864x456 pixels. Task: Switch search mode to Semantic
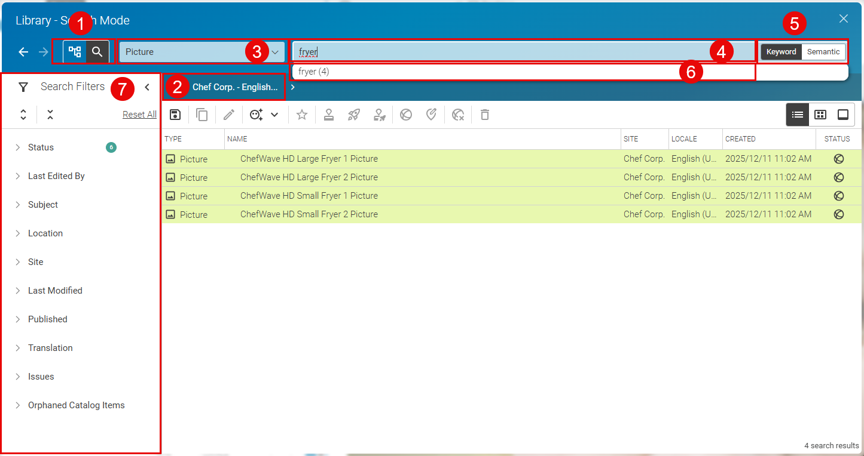823,51
